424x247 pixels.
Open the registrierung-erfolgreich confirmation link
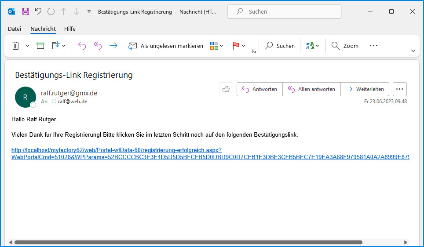point(116,150)
